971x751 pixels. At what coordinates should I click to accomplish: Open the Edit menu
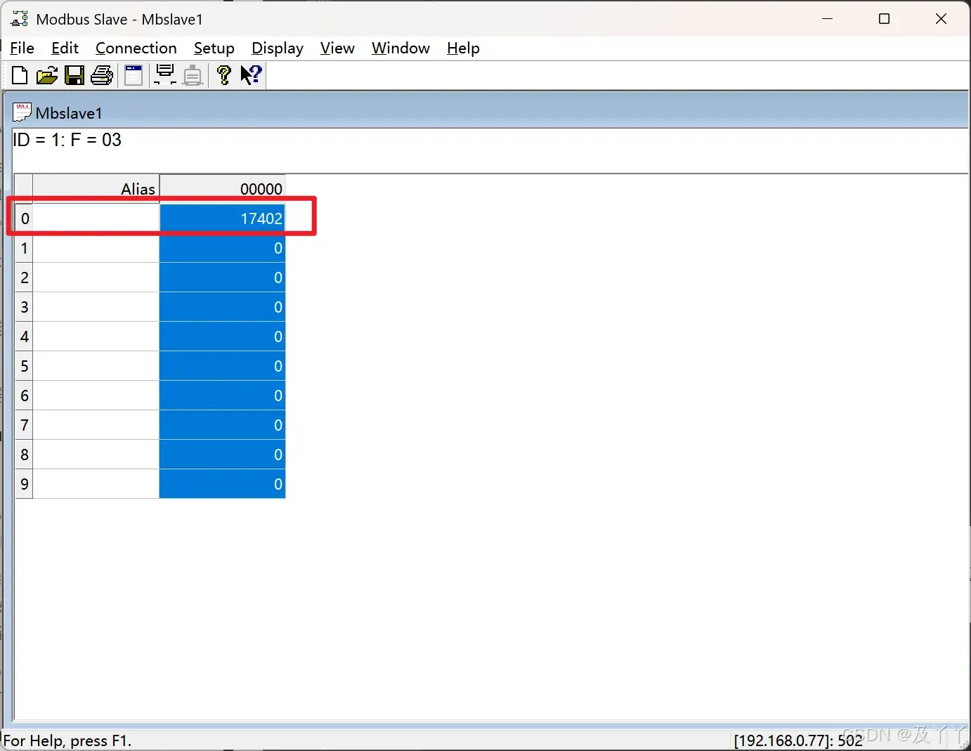coord(65,48)
